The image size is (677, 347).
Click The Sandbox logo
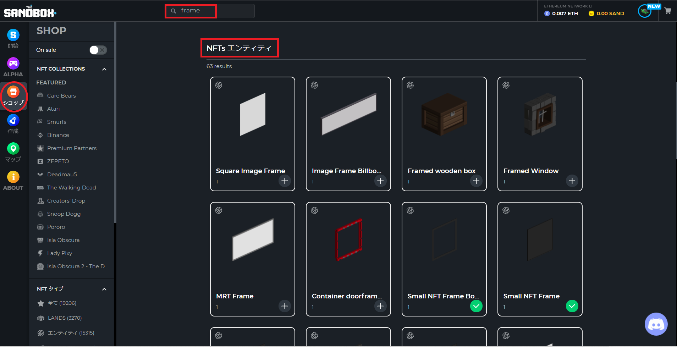click(30, 12)
